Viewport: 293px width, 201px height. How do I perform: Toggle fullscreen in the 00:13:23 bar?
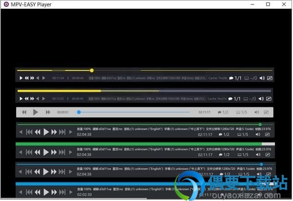(x=269, y=99)
